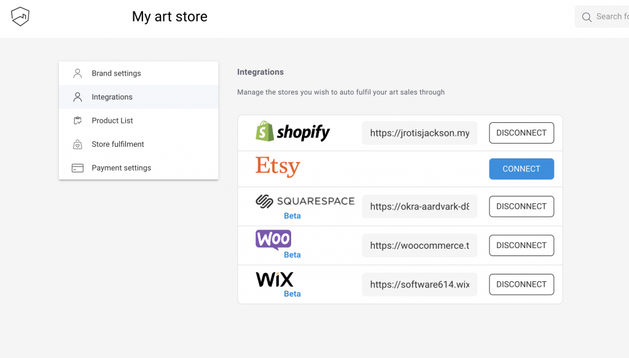The height and width of the screenshot is (358, 629).
Task: Click the Store fulfilment bag icon
Action: [77, 144]
